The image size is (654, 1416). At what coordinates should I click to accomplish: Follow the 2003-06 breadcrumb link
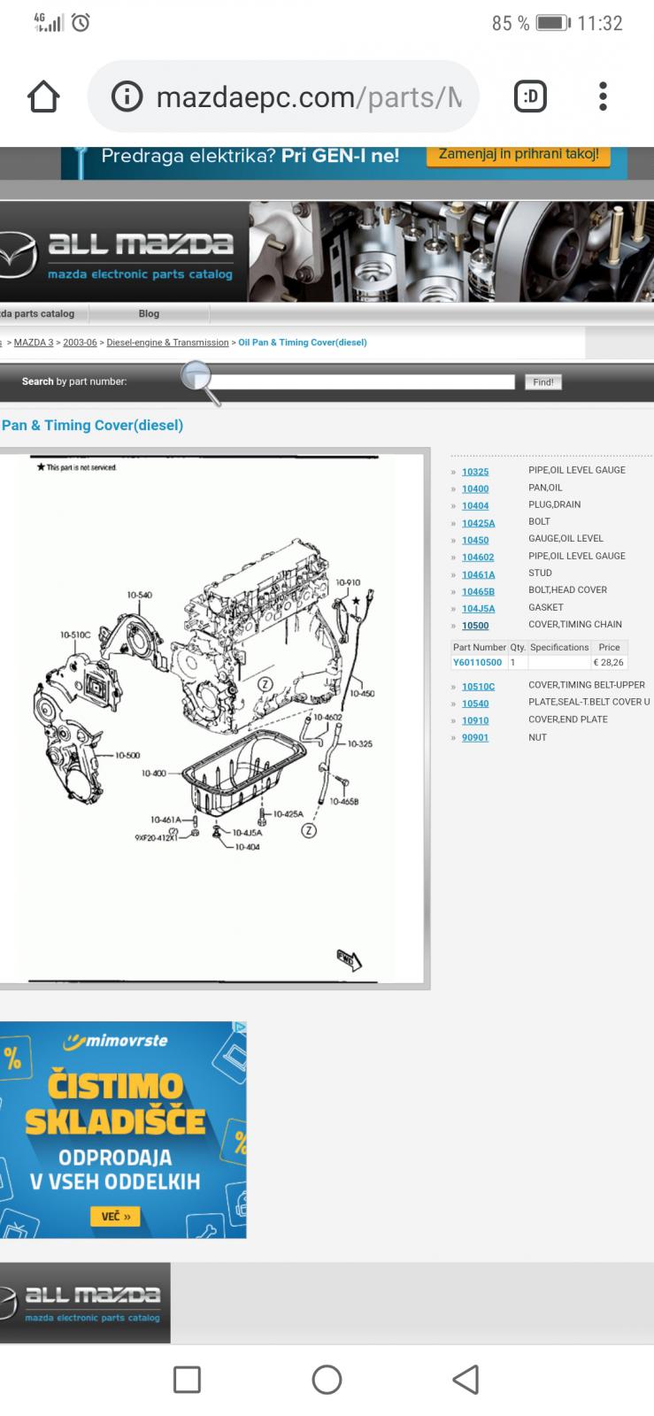[80, 342]
